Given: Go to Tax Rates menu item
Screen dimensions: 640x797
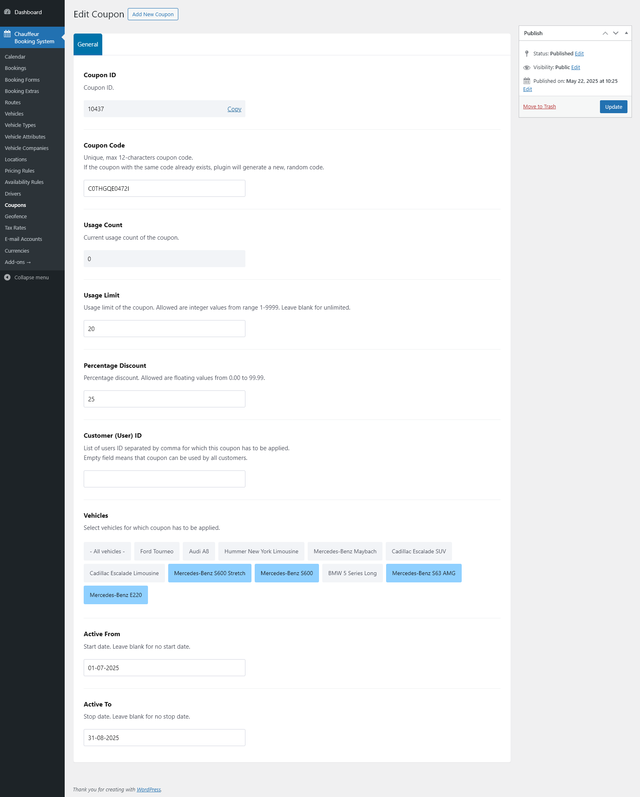Looking at the screenshot, I should tap(15, 228).
